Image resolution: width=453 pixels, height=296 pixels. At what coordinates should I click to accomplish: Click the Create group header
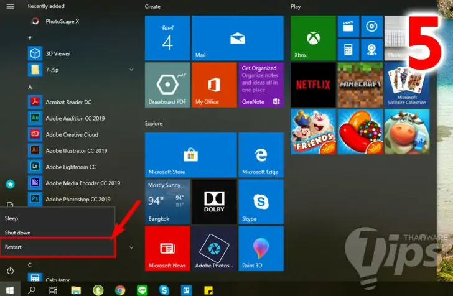pos(152,6)
